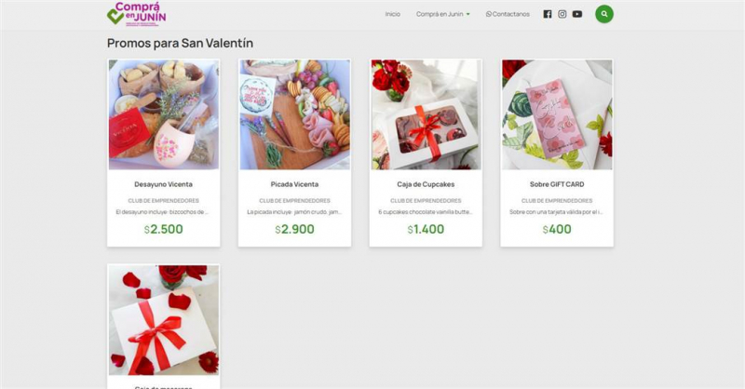Go to the Inicio menu item

(x=392, y=14)
